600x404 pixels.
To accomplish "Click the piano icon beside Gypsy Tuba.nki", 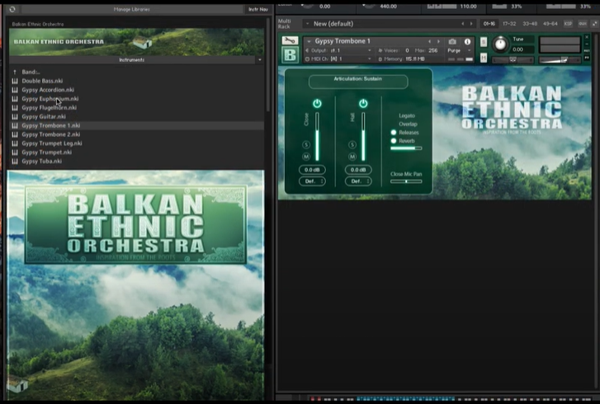I will tap(15, 161).
